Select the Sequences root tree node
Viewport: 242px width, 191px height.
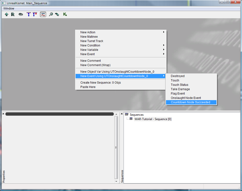pos(137,115)
